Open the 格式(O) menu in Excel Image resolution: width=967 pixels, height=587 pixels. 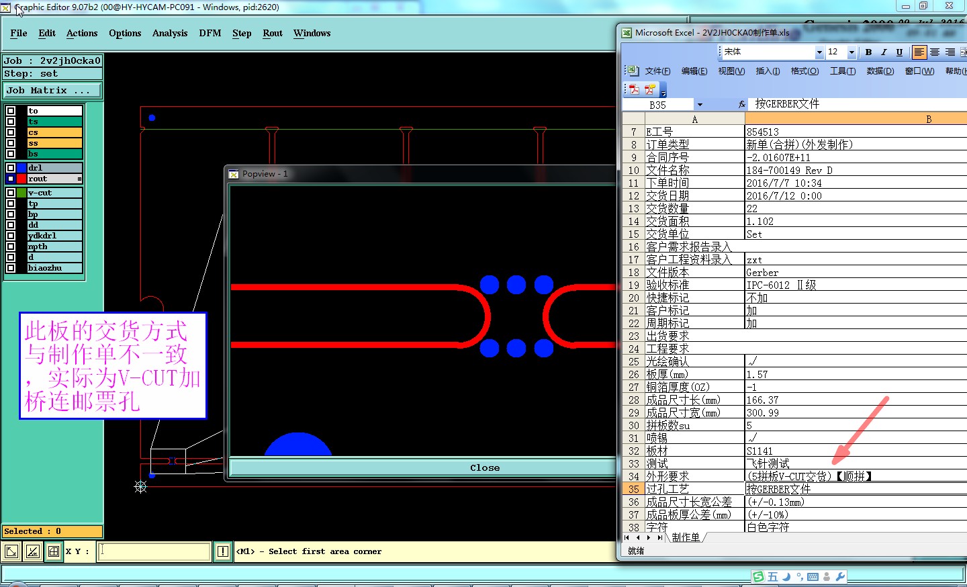804,71
